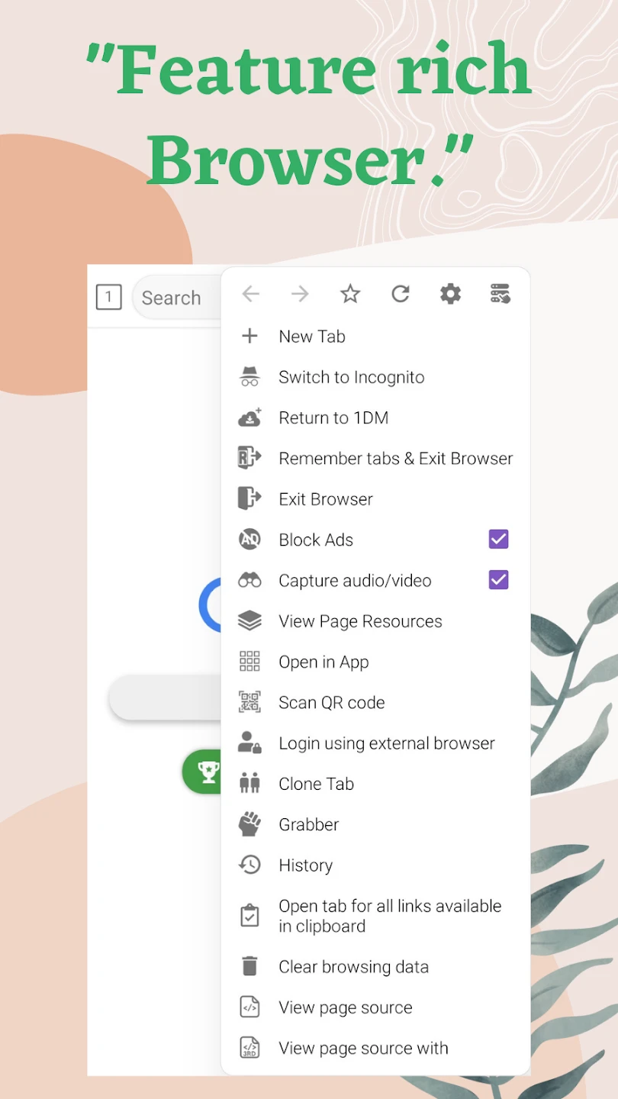Open settings via the gear icon

450,294
